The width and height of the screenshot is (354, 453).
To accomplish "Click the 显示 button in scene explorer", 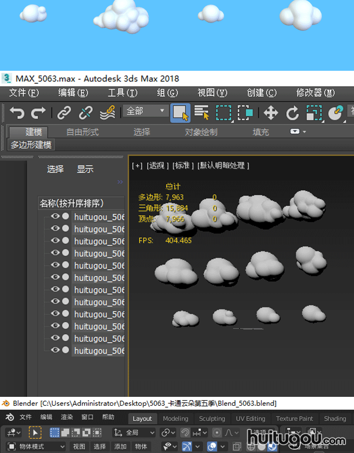I will click(85, 169).
